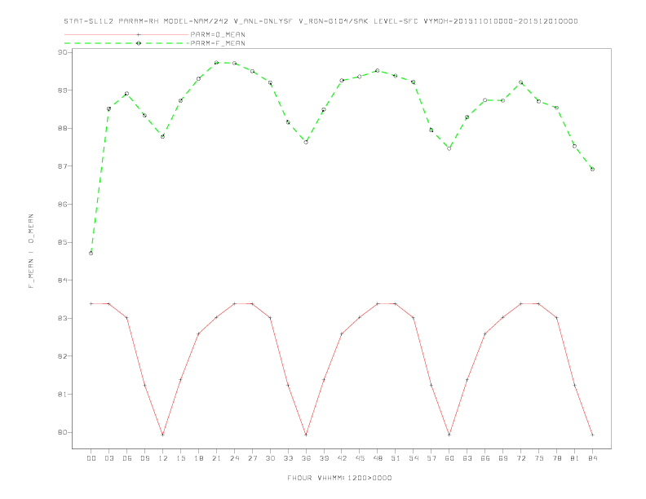Screen dimensions: 646x499
Task: Click the PARM=O_MEAN legend label
Action: click(x=218, y=34)
